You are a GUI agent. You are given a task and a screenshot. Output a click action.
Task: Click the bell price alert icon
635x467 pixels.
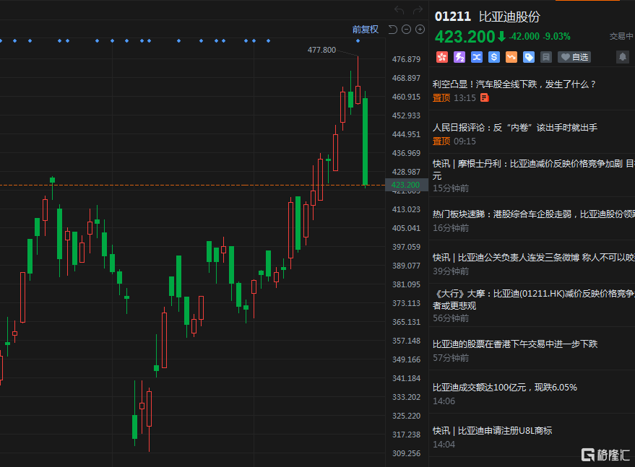(x=623, y=57)
